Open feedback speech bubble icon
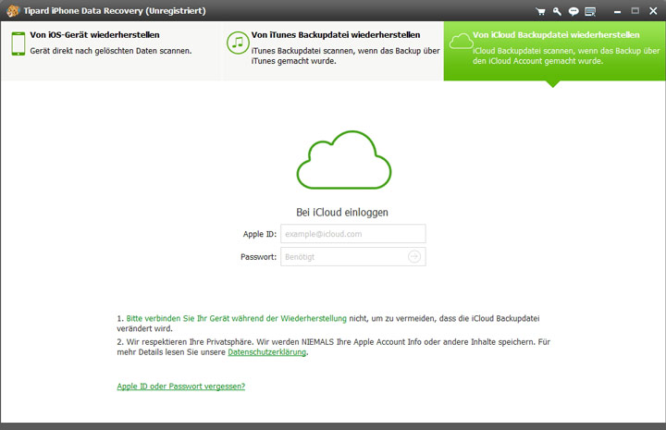Image resolution: width=666 pixels, height=430 pixels. (x=573, y=11)
